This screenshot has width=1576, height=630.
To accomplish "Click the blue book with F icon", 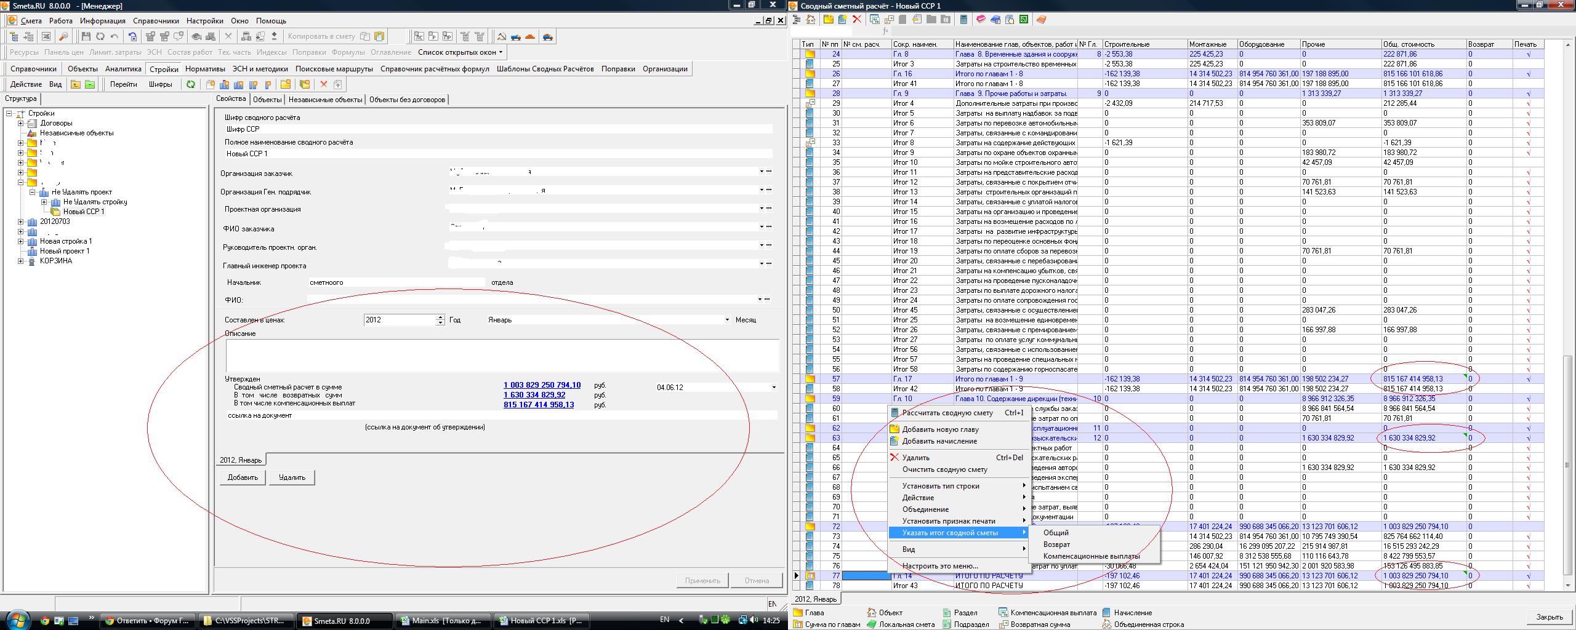I will point(995,20).
